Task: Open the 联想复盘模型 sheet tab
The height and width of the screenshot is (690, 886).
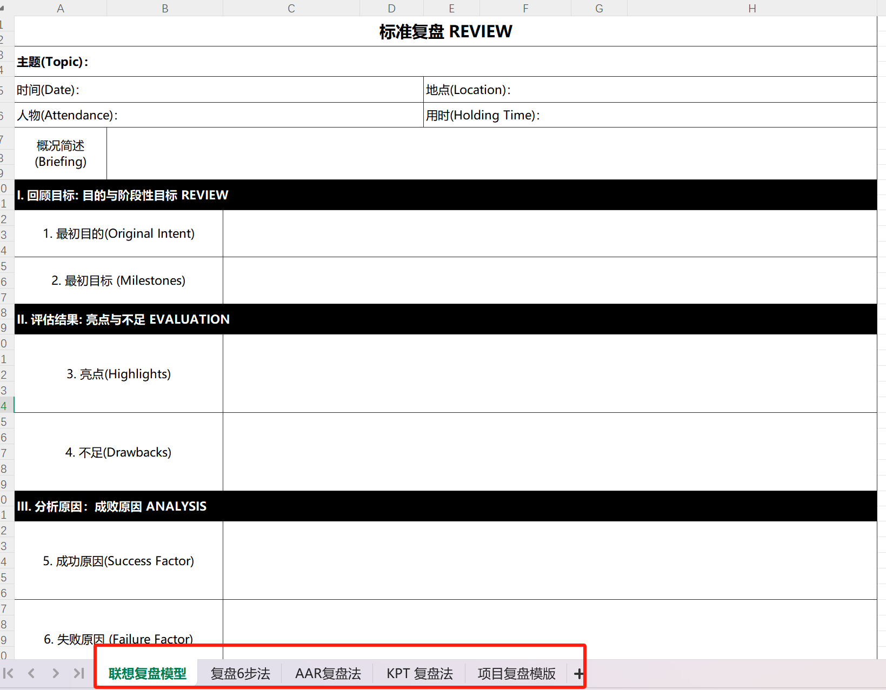Action: (147, 674)
